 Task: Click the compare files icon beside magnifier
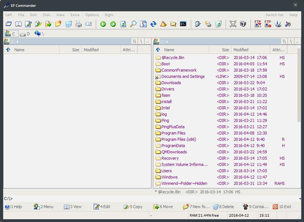click(143, 24)
